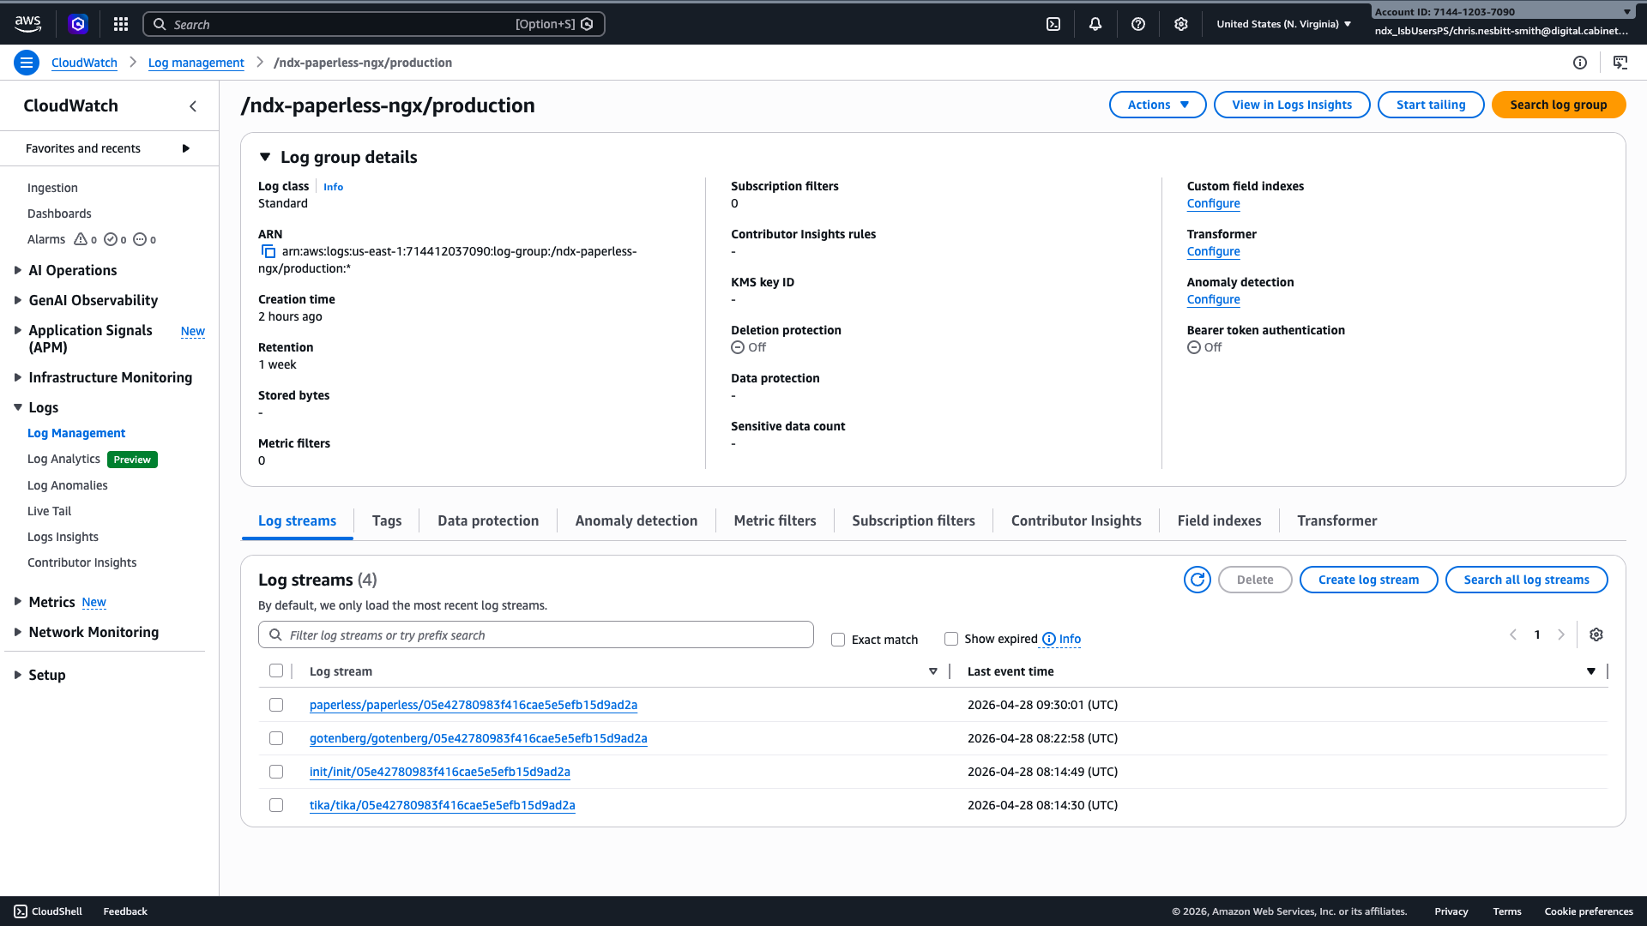Click Search log group button
Viewport: 1647px width, 926px height.
click(1559, 105)
